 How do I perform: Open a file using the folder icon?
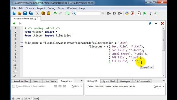pos(20,13)
